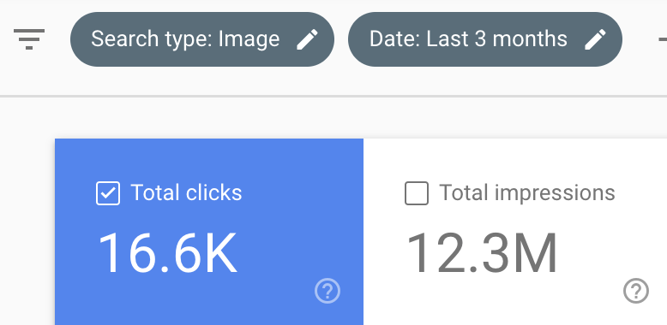Click the 16.6K clicks value
Image resolution: width=667 pixels, height=325 pixels.
tap(167, 253)
